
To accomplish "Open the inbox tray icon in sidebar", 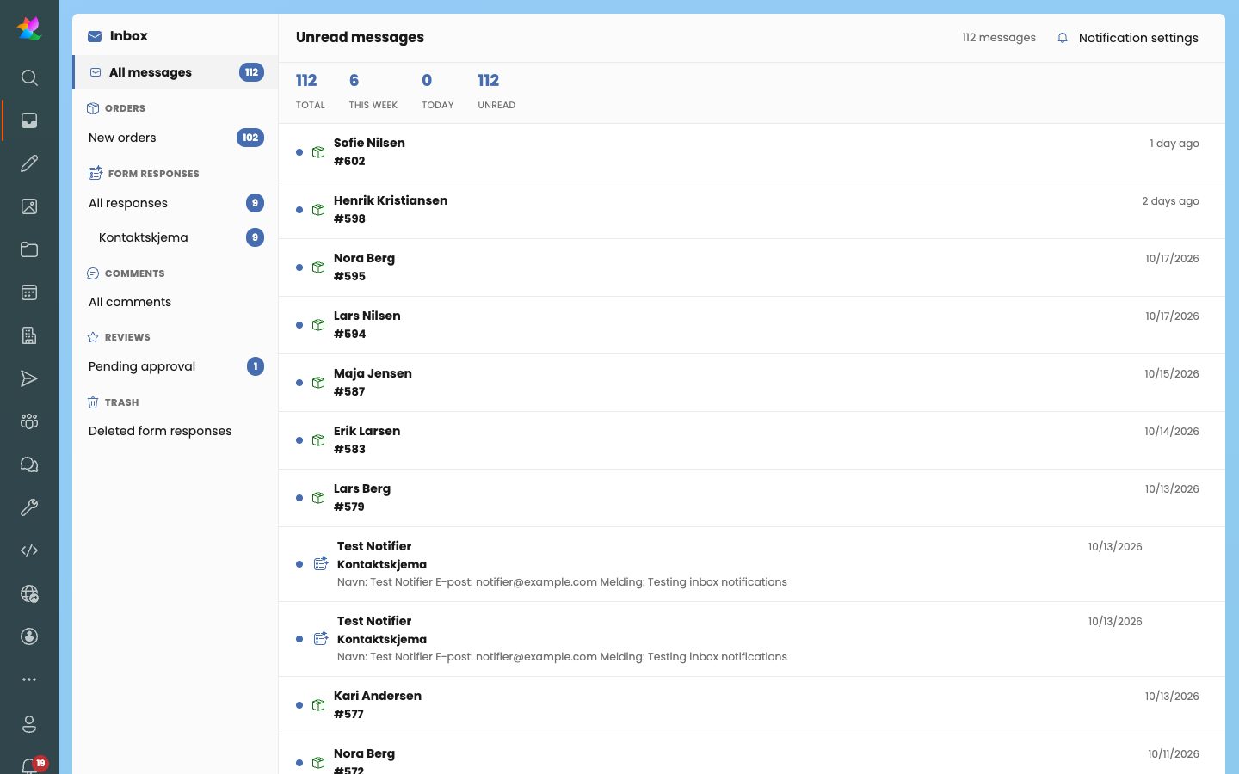I will click(29, 120).
